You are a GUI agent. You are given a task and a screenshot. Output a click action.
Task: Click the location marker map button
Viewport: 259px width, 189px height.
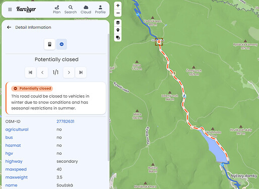point(118,30)
